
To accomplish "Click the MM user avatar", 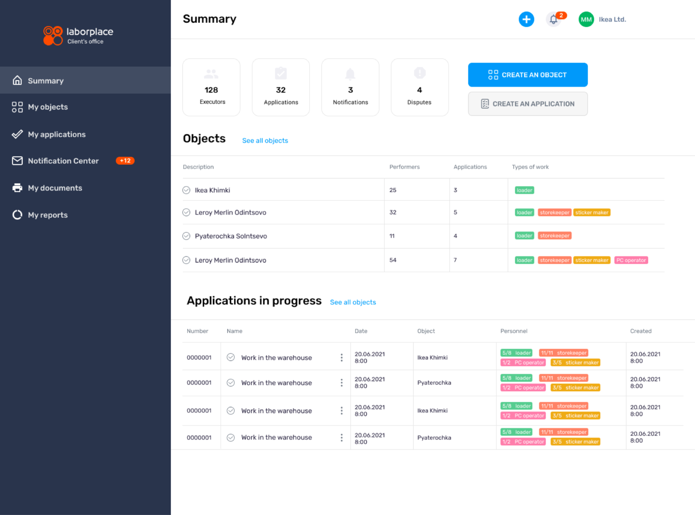I will coord(586,19).
